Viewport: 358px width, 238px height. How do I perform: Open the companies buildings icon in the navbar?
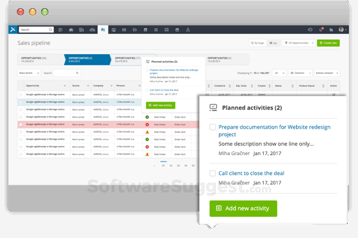[81, 30]
